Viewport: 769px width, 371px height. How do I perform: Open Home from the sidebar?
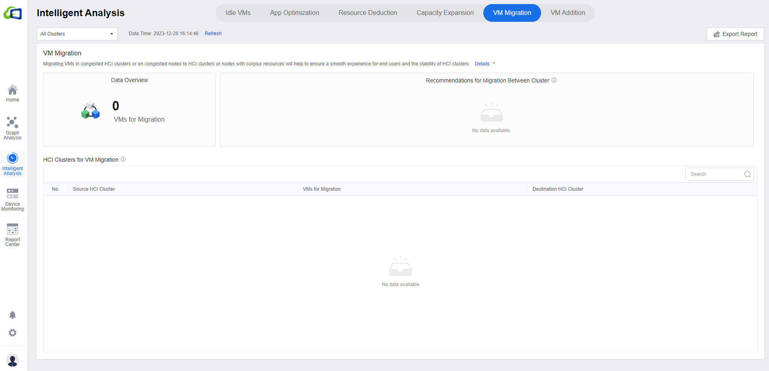pyautogui.click(x=13, y=93)
